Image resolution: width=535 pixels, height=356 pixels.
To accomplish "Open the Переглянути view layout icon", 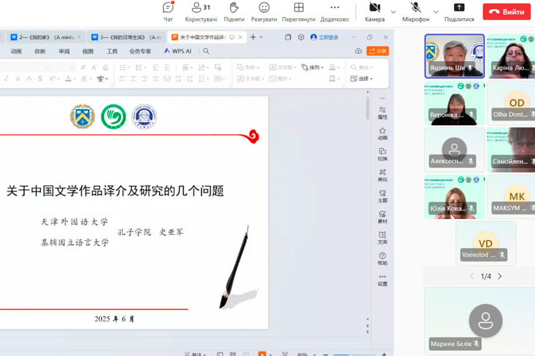I will (299, 11).
